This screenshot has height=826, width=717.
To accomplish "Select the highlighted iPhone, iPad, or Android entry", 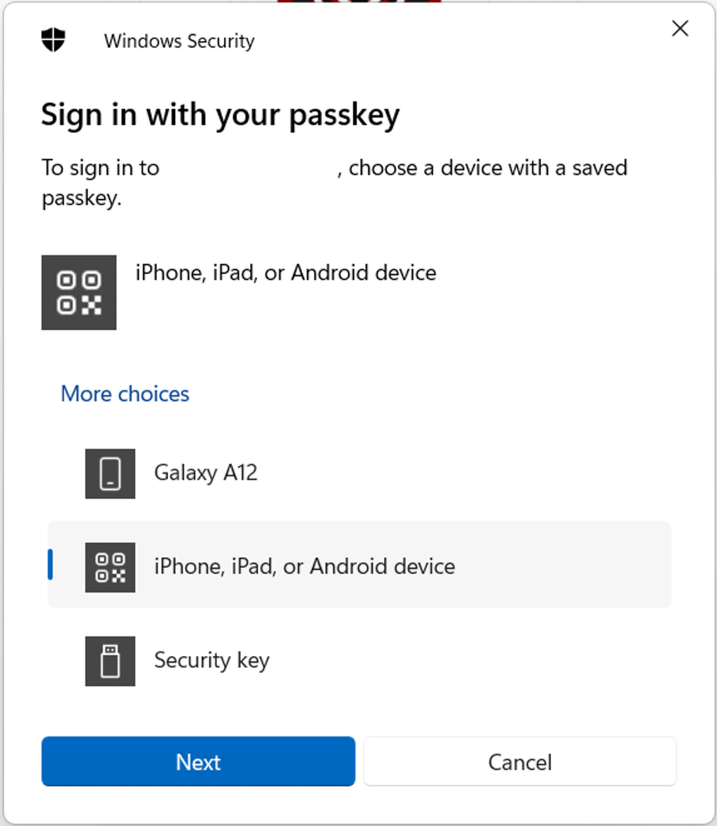I will pos(304,567).
